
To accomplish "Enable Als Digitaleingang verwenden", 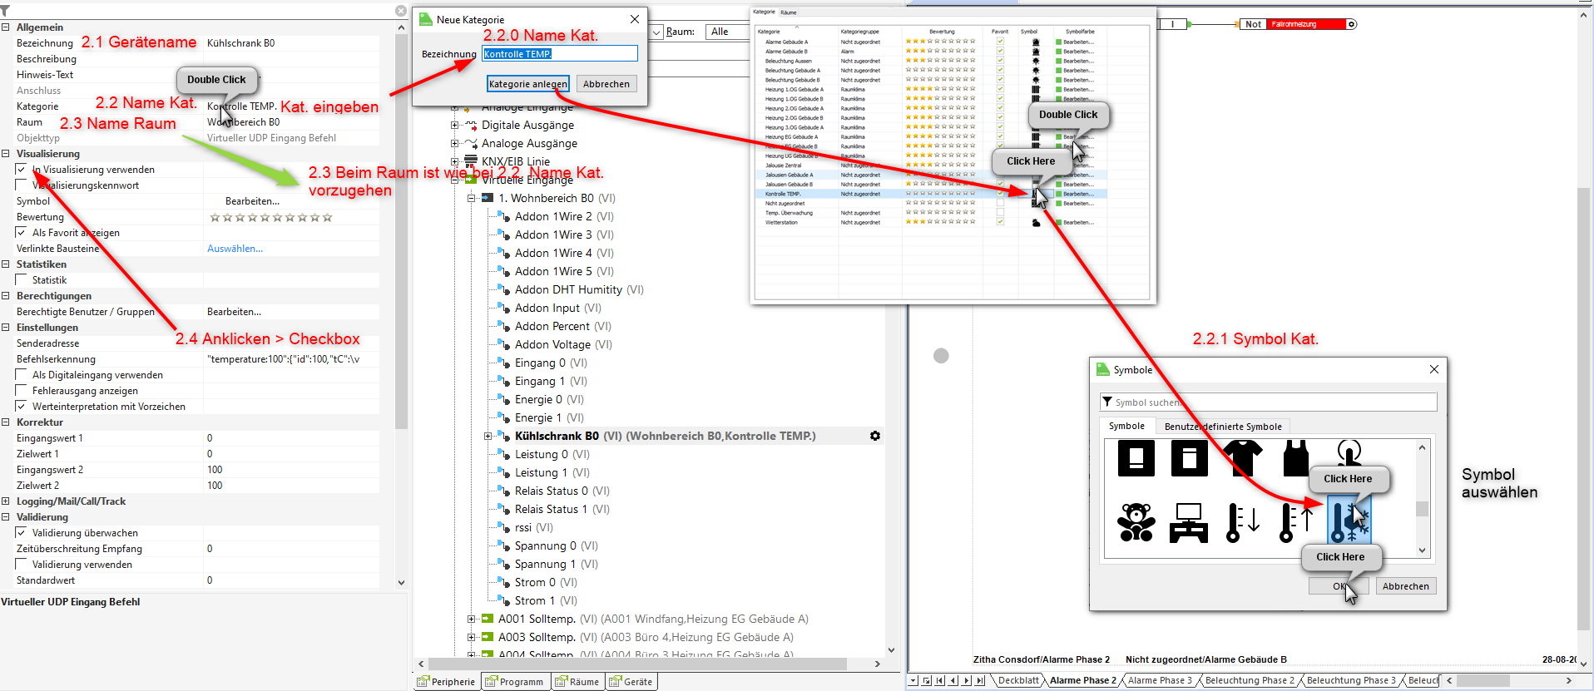I will [22, 375].
